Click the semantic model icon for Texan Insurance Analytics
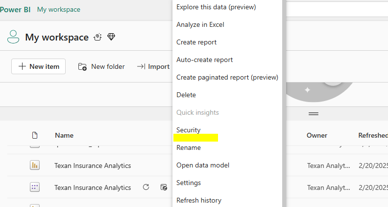This screenshot has width=388, height=207. tap(35, 187)
